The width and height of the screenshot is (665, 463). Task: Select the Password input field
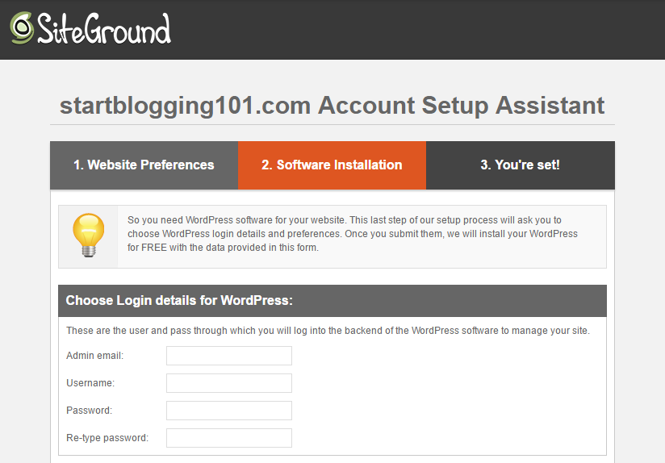coord(229,411)
